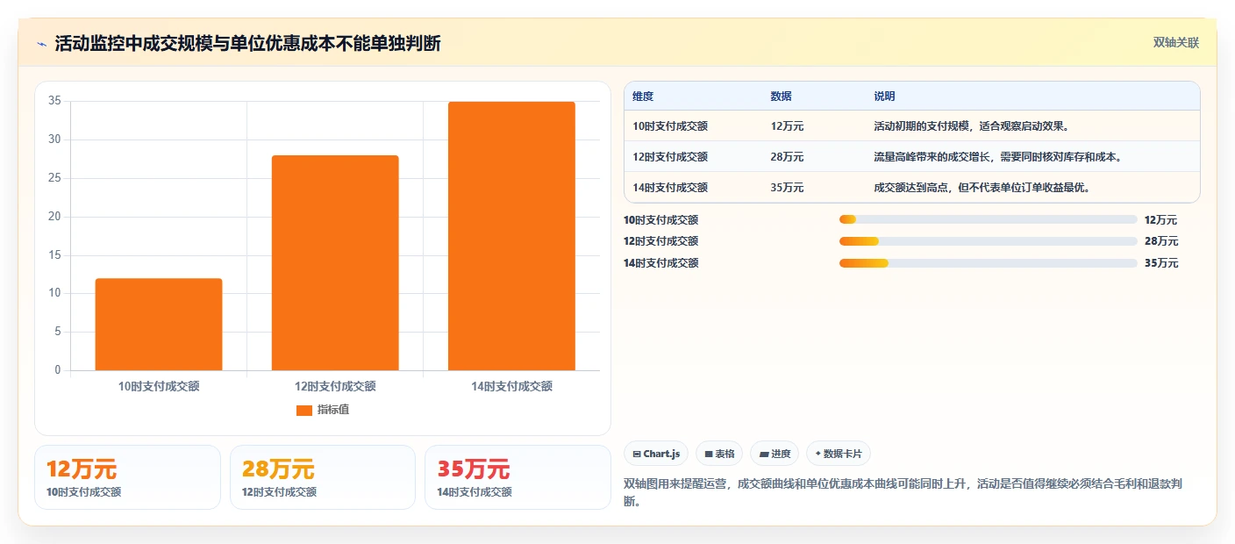Click the 14时支付成交额 progress bar
1235x544 pixels.
[988, 263]
